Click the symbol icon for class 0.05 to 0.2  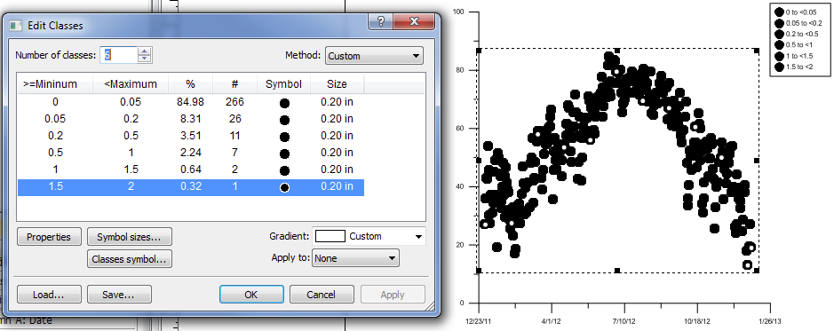(x=284, y=120)
